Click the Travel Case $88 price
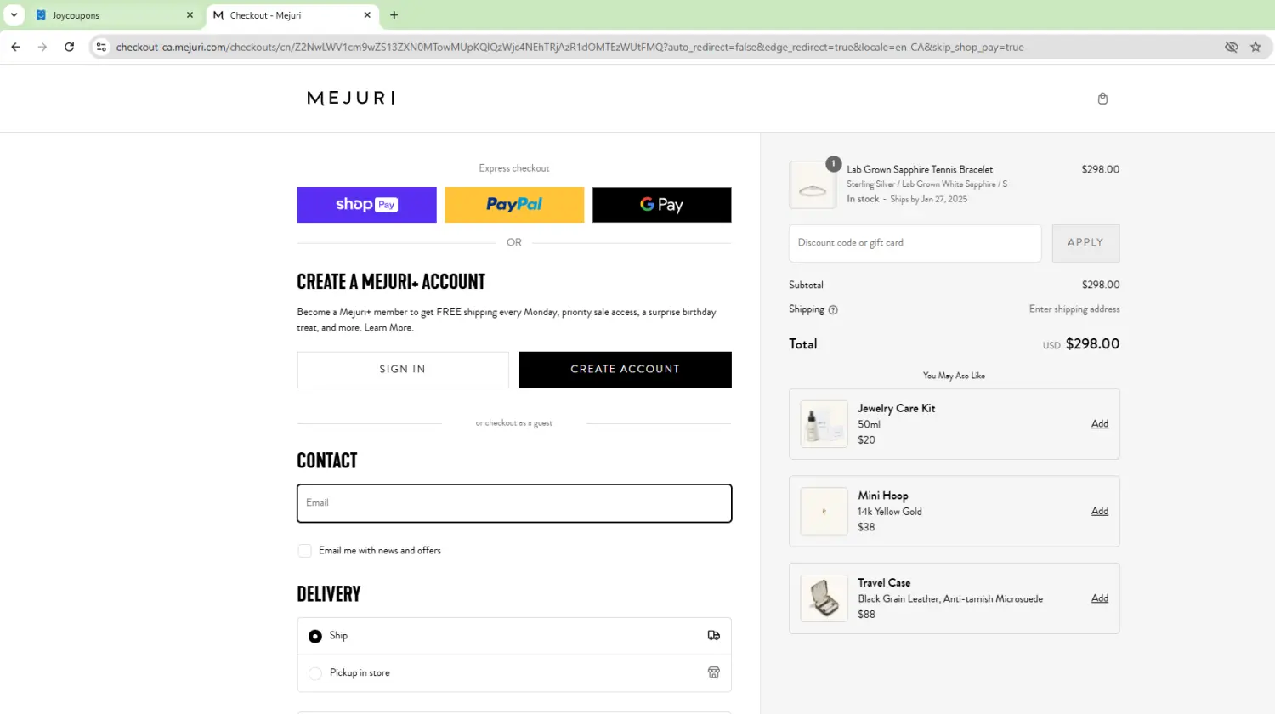Screen dimensions: 1275x714 [866, 615]
